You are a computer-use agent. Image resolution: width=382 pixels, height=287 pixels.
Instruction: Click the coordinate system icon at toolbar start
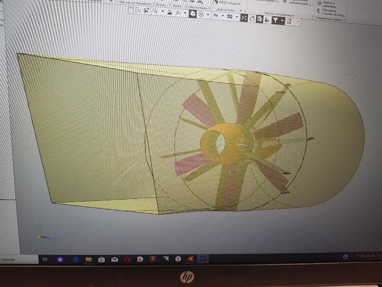click(x=138, y=10)
